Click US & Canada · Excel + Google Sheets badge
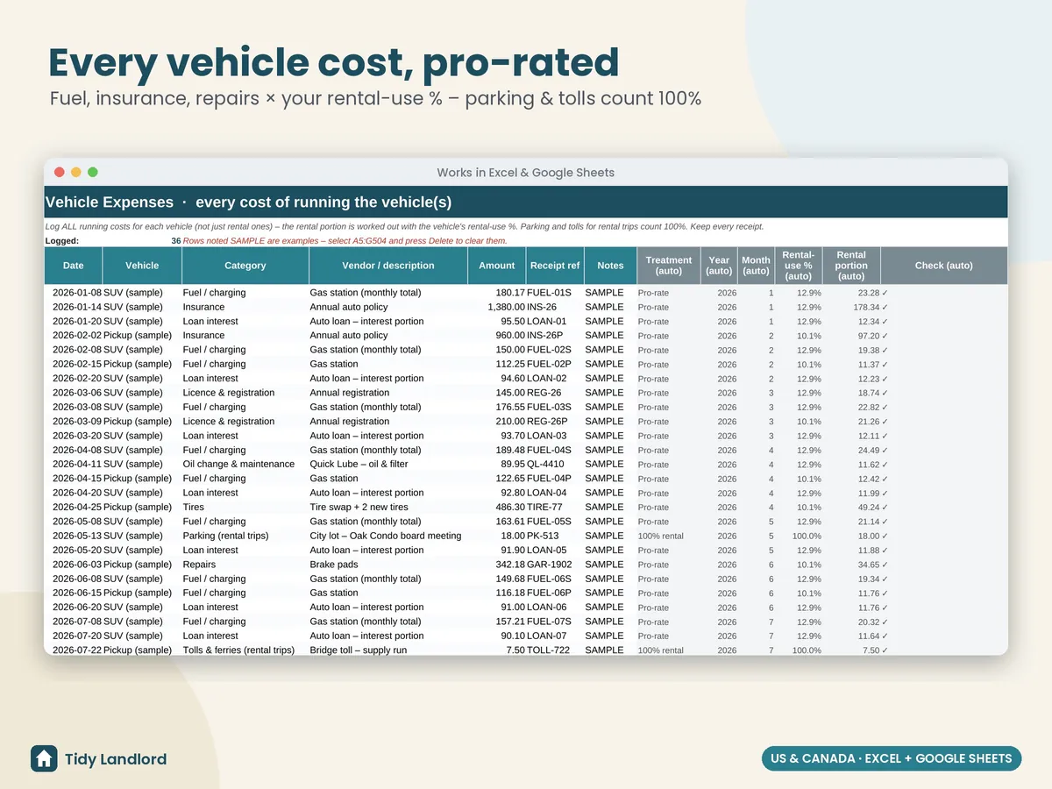 click(x=891, y=758)
